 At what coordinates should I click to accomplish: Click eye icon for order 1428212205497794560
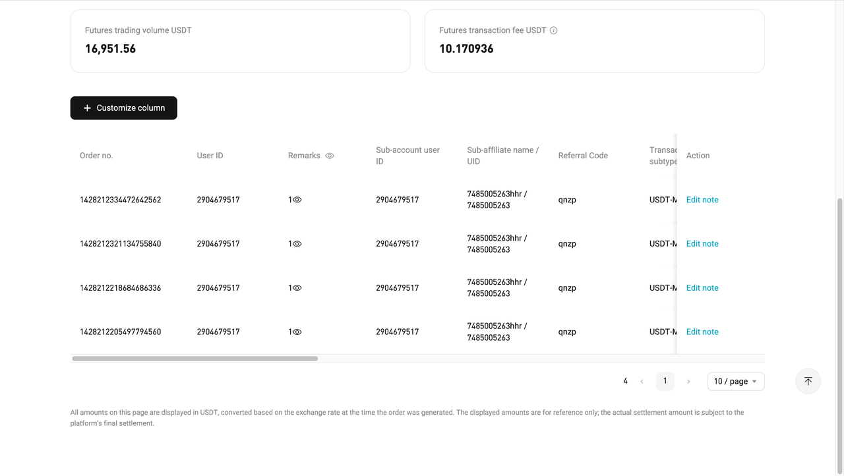coord(297,332)
